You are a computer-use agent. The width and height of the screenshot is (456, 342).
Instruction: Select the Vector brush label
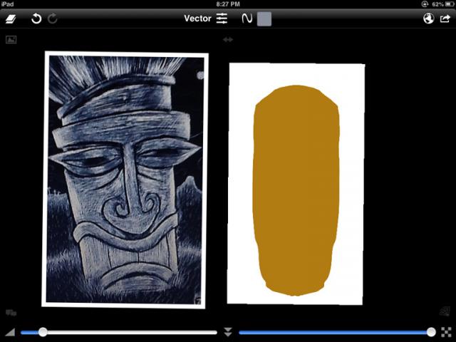pos(197,19)
